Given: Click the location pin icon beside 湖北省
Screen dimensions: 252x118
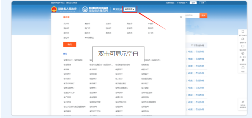Looking at the screenshot, I should pyautogui.click(x=114, y=9).
